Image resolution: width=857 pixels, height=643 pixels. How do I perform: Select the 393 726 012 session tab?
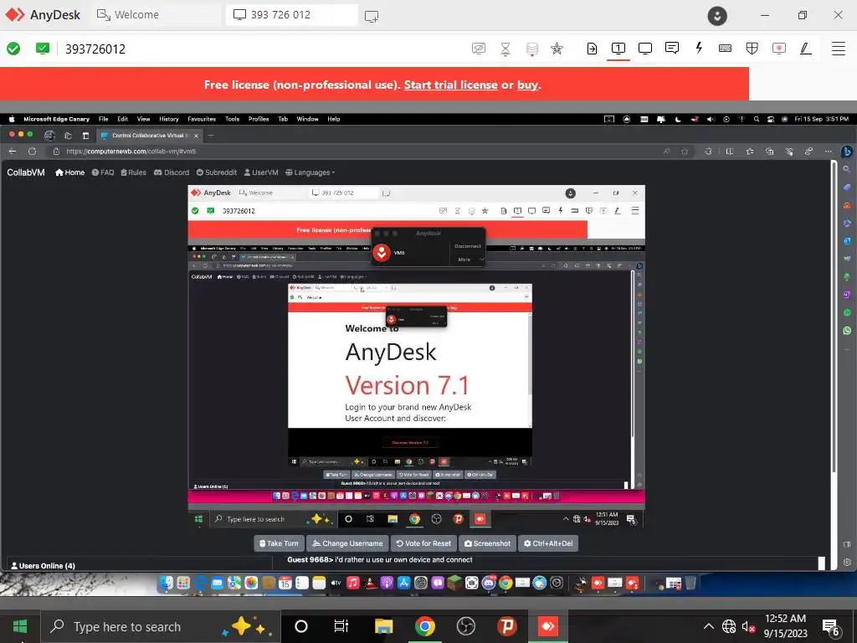point(292,15)
